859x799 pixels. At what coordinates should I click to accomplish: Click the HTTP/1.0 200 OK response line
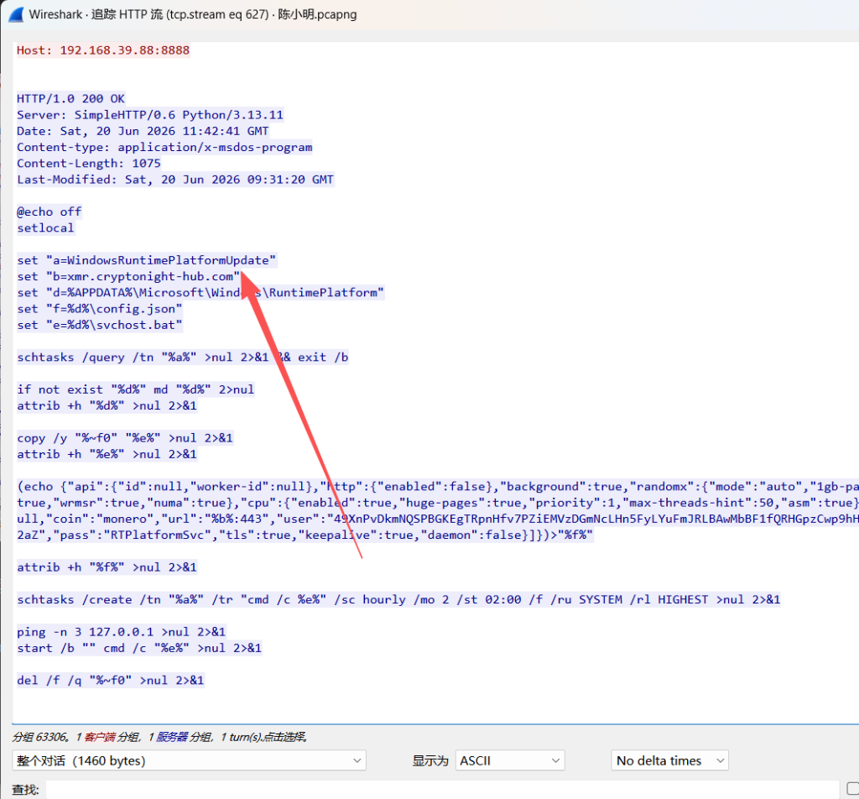point(70,99)
